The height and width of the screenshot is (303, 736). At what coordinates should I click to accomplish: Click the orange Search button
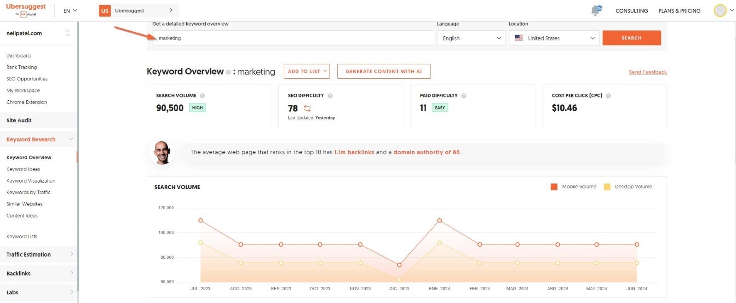[632, 38]
